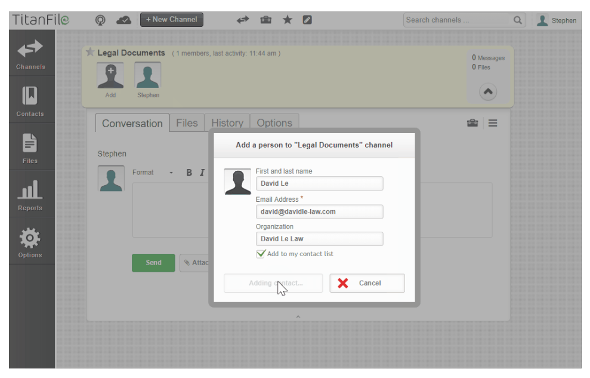Viewport: 590px width, 378px height.
Task: Switch to the Options tab
Action: (274, 123)
